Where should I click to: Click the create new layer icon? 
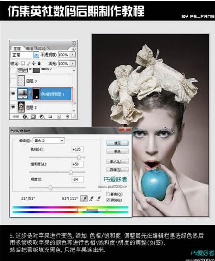[x=59, y=117]
